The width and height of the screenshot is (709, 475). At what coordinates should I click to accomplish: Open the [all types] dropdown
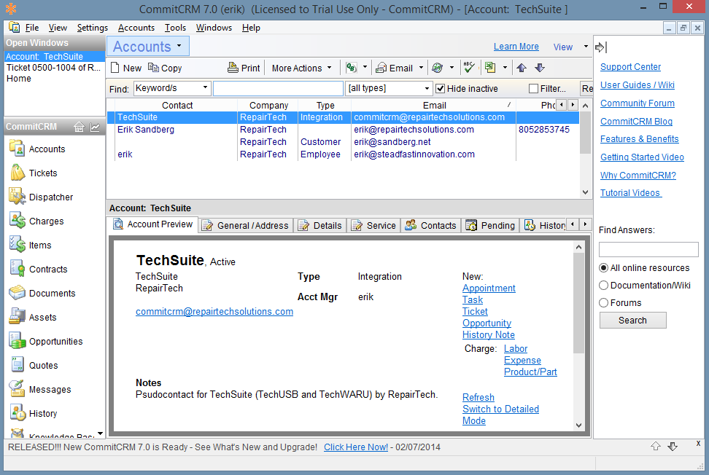(x=427, y=88)
